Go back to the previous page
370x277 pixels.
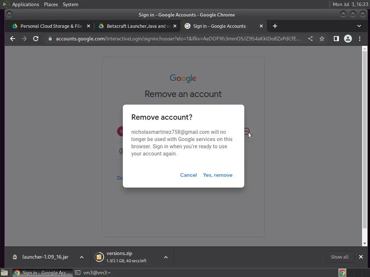click(13, 39)
